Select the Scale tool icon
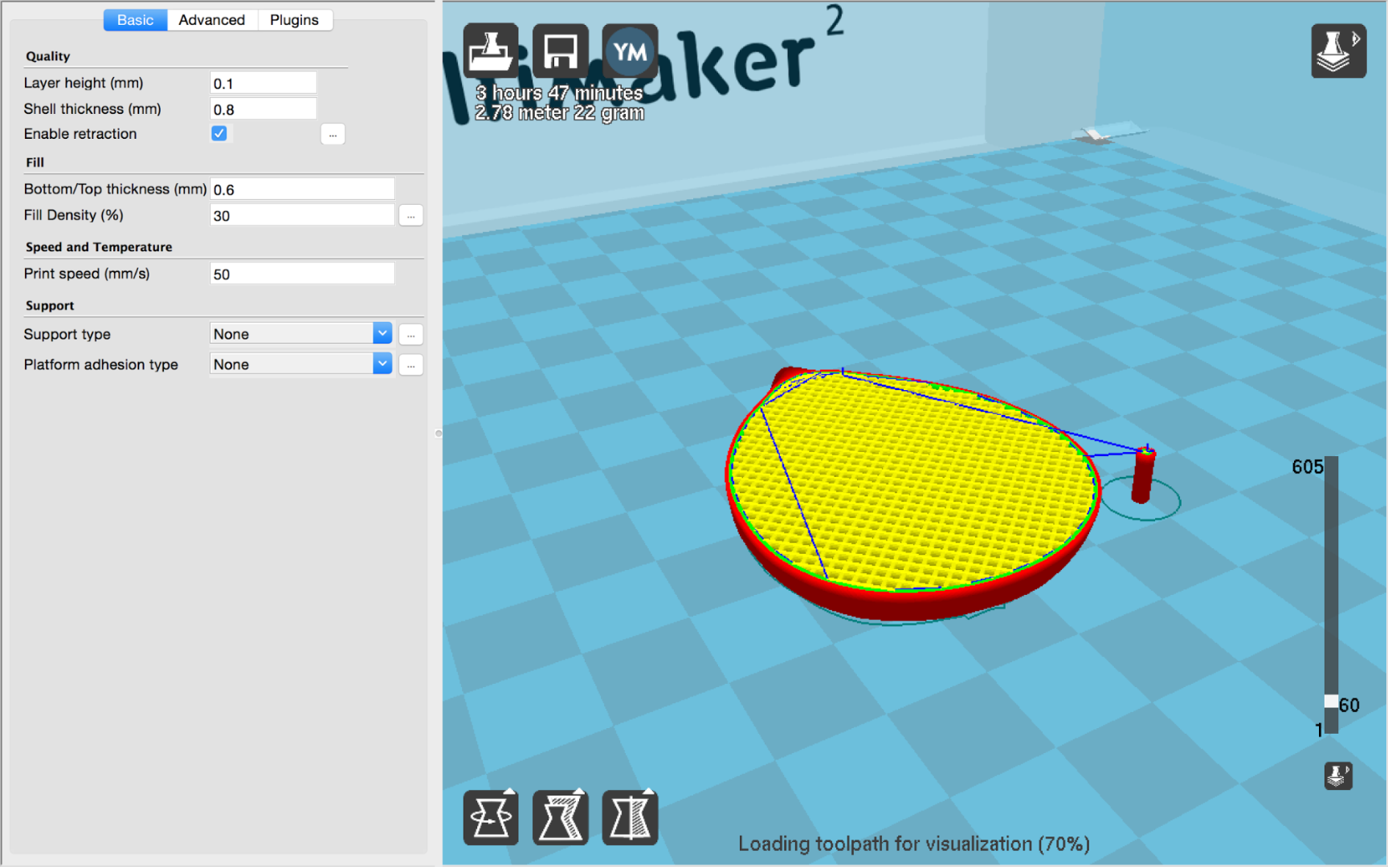 (560, 817)
